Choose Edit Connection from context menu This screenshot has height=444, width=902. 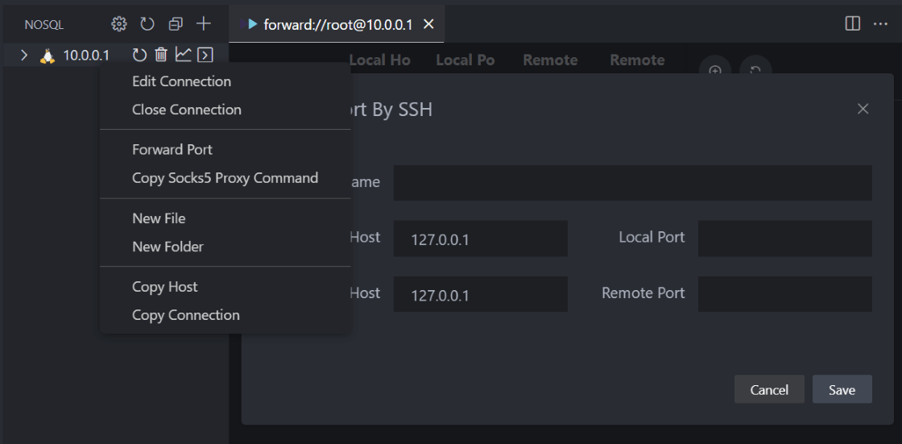pyautogui.click(x=181, y=81)
